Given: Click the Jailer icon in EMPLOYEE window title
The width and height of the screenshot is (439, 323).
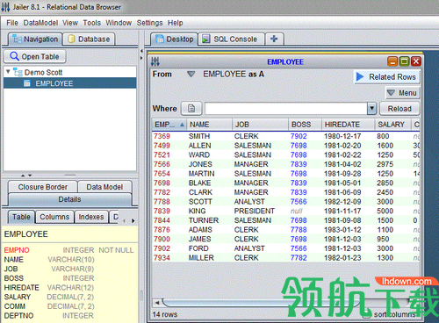Looking at the screenshot, I should pos(155,61).
